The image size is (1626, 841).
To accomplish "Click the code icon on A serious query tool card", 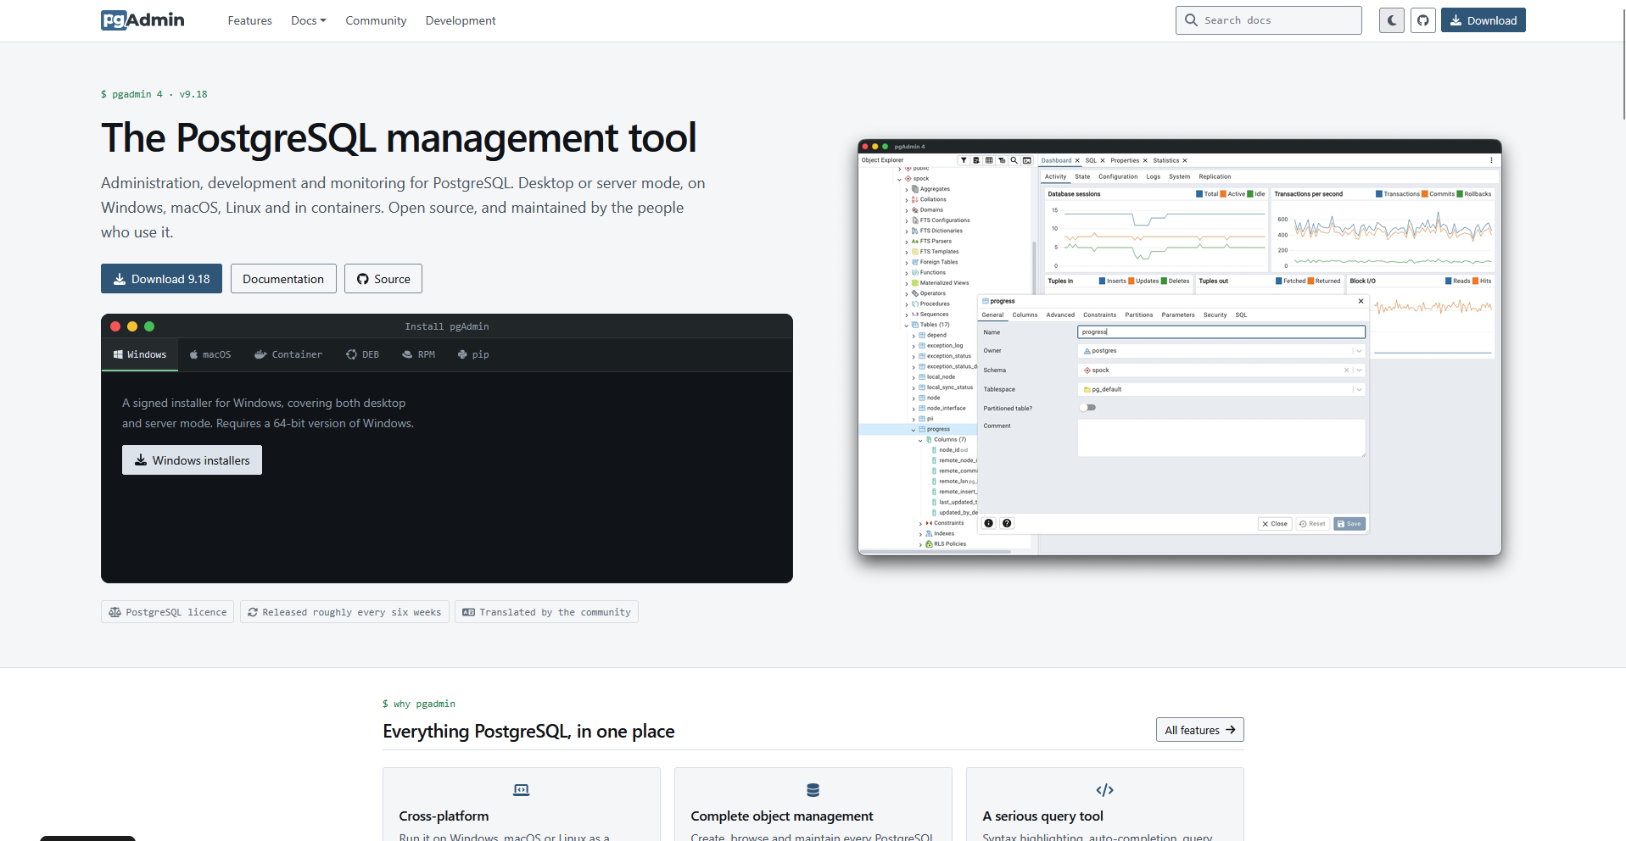I will tap(1105, 790).
